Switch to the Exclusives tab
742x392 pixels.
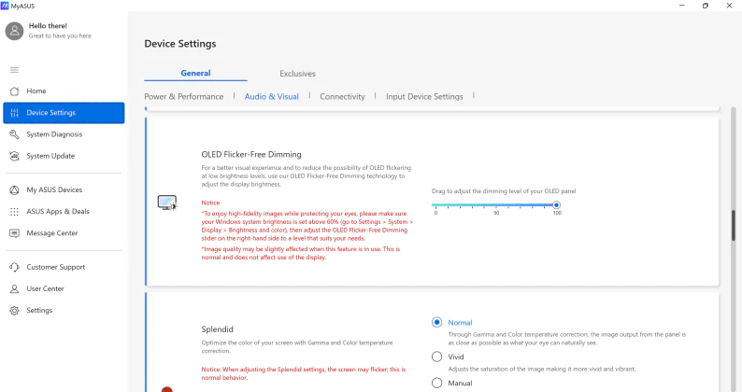click(297, 74)
